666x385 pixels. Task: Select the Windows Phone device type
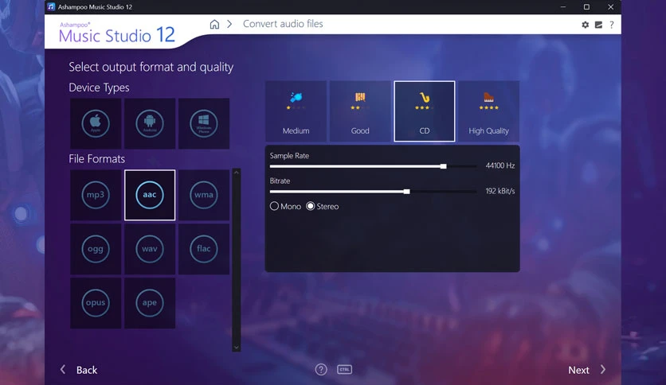204,123
